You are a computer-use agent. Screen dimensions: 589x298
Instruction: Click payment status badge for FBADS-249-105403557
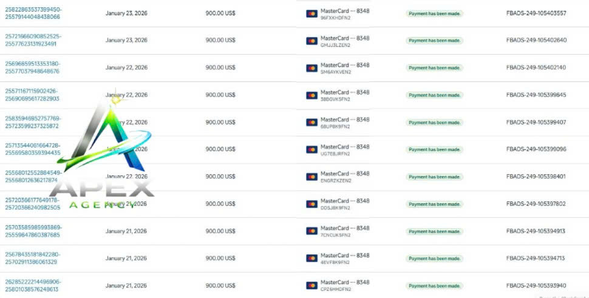coord(434,13)
